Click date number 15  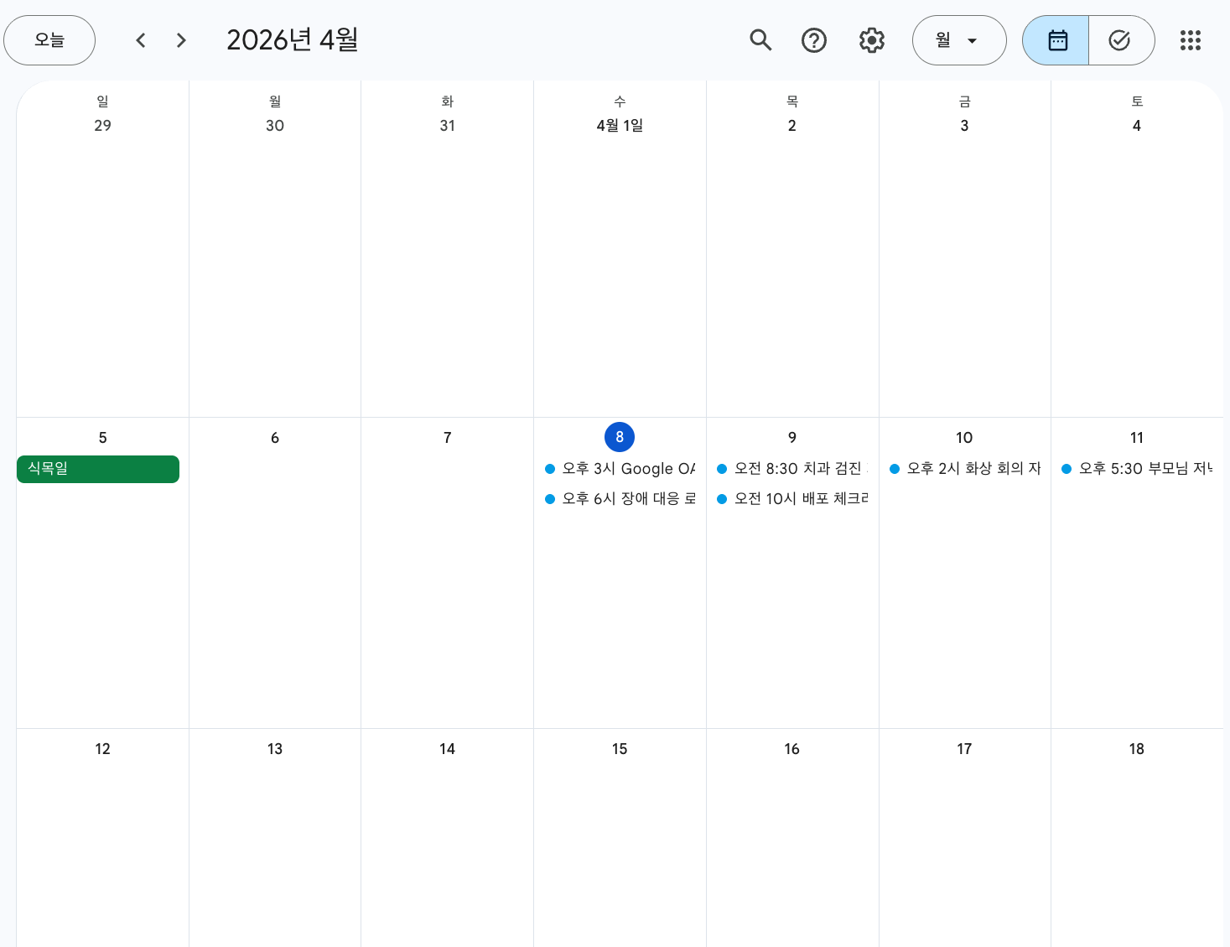coord(620,749)
